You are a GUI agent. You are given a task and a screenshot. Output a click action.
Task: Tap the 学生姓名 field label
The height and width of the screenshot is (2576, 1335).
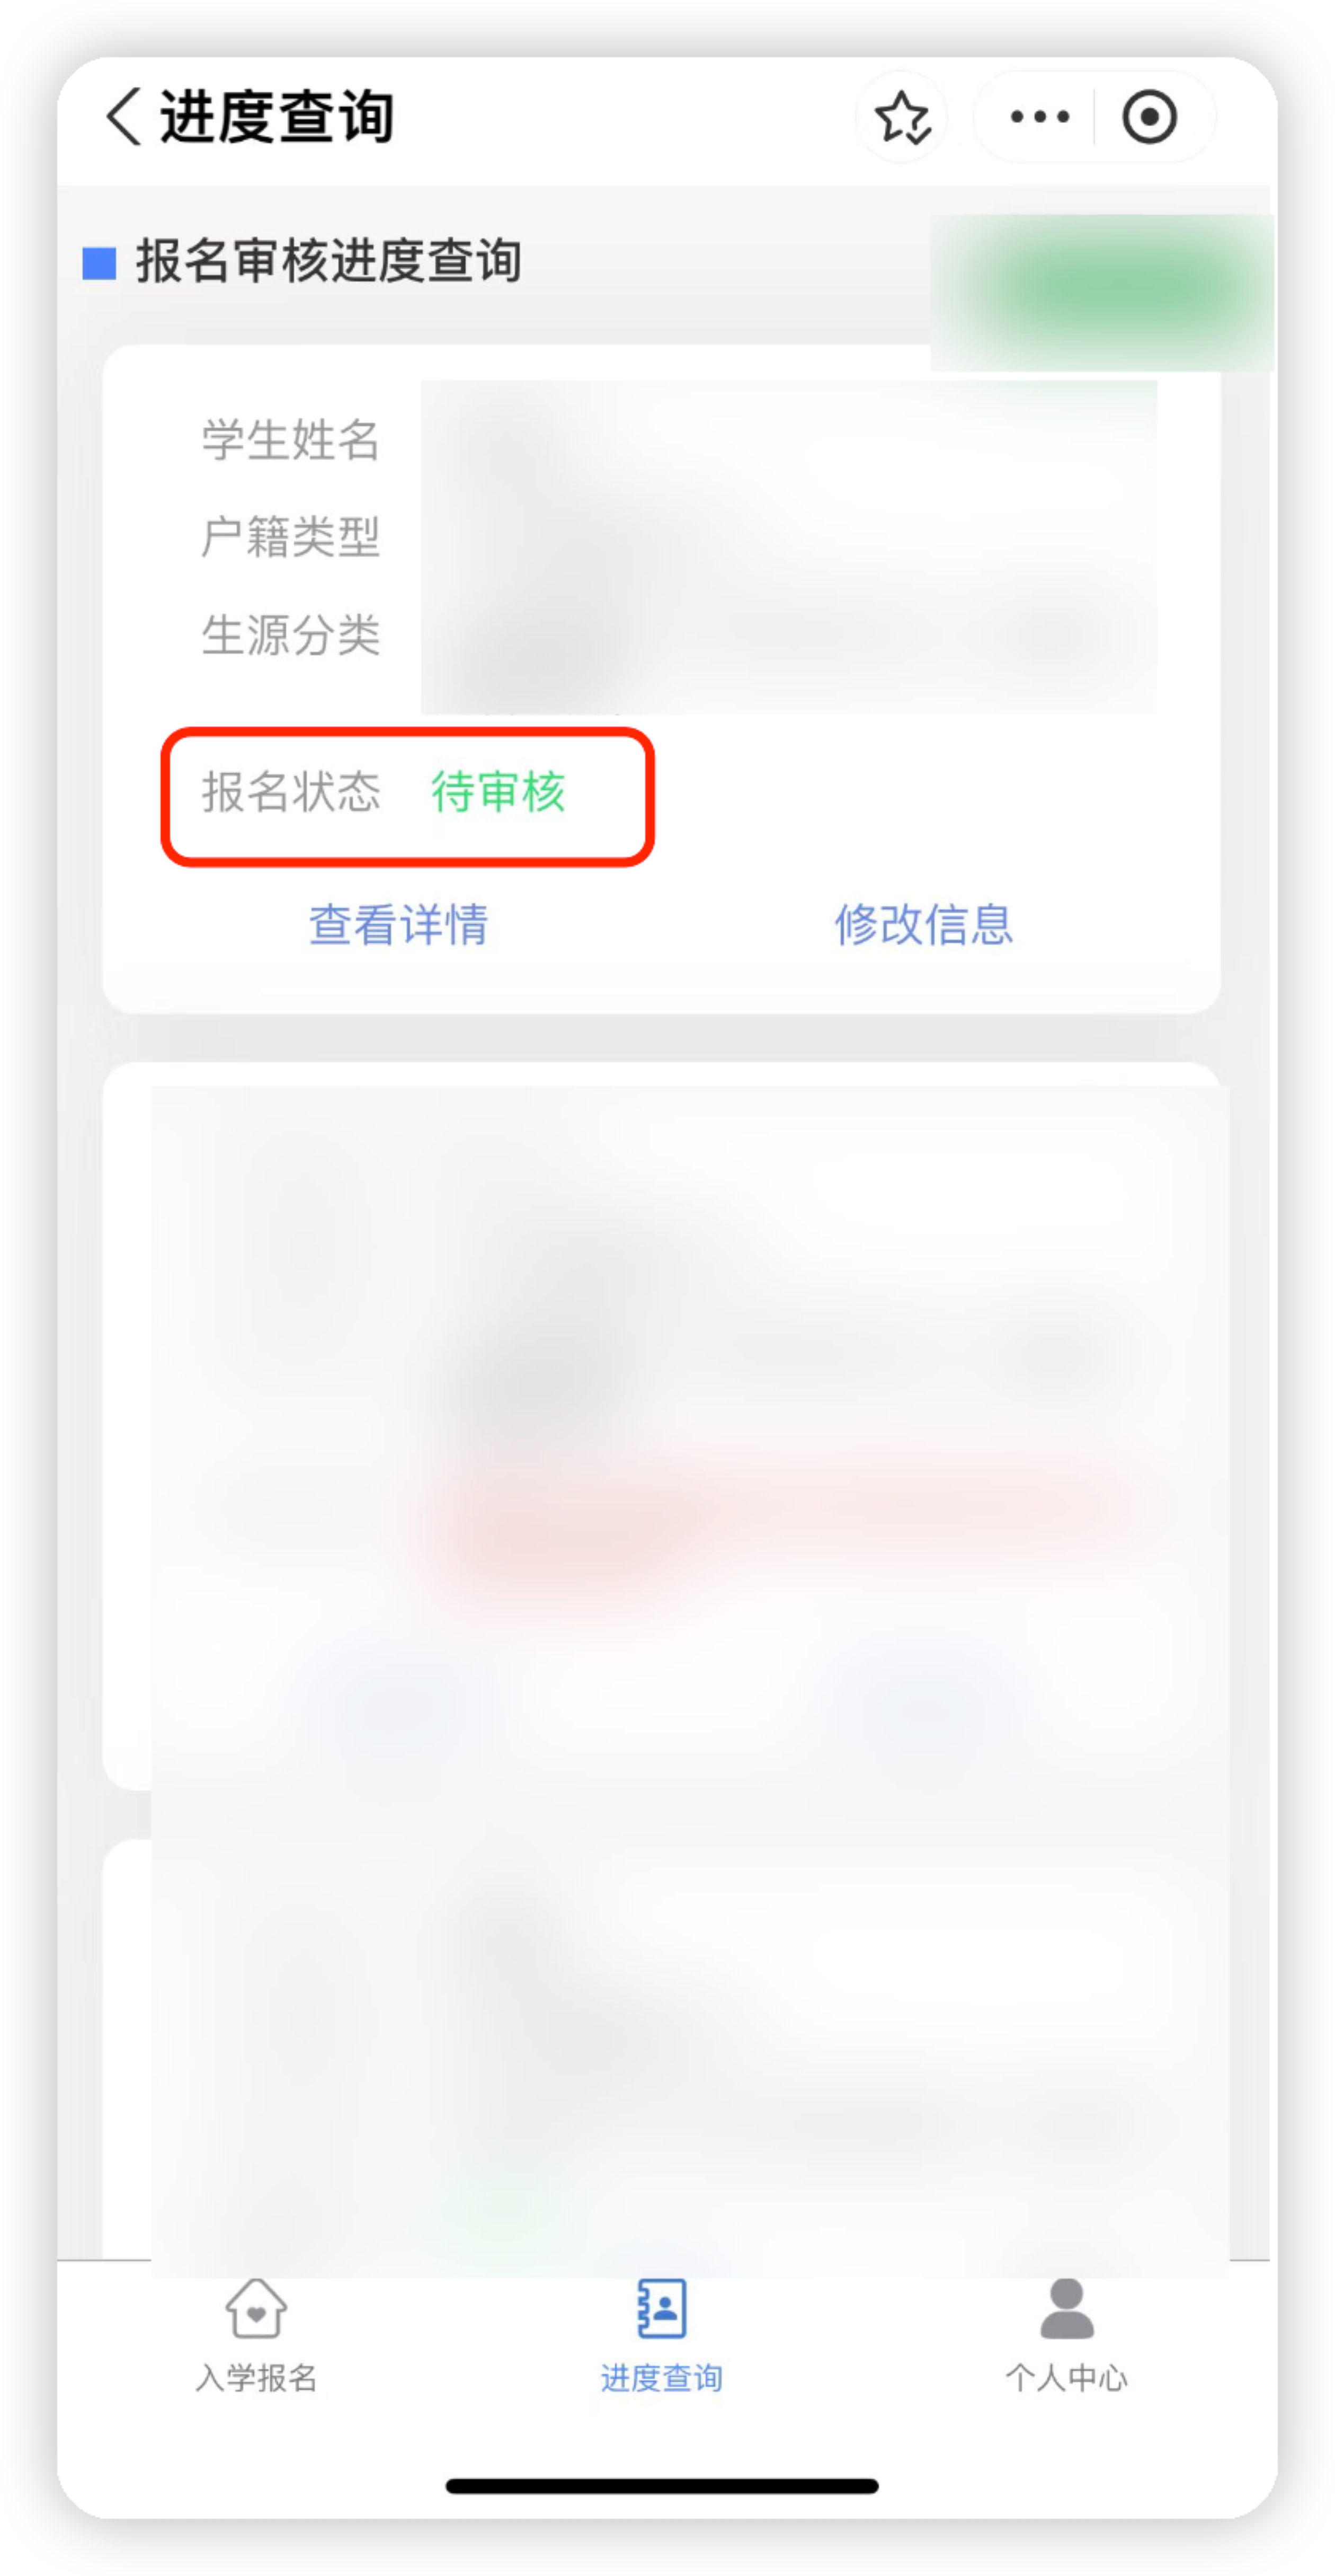(x=291, y=440)
